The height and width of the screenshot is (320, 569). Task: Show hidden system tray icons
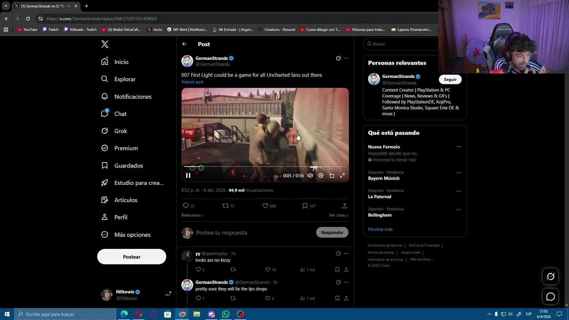[x=489, y=314]
